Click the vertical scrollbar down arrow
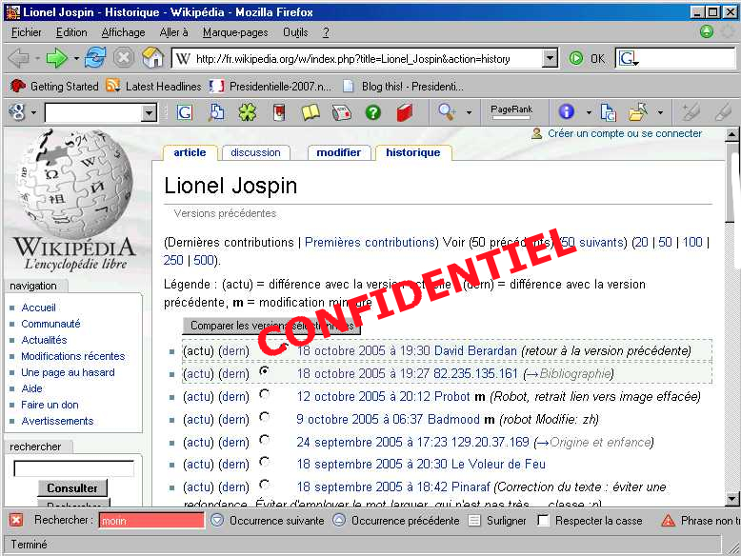 [732, 498]
